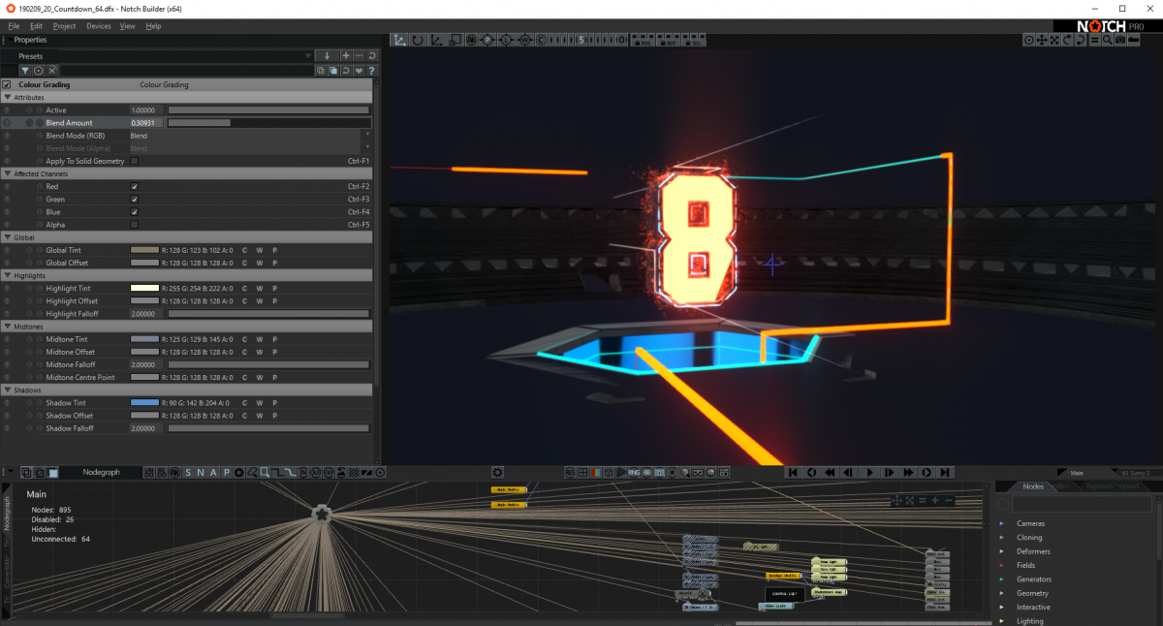Viewport: 1163px width, 626px height.
Task: Open the Project menu
Action: tap(65, 26)
